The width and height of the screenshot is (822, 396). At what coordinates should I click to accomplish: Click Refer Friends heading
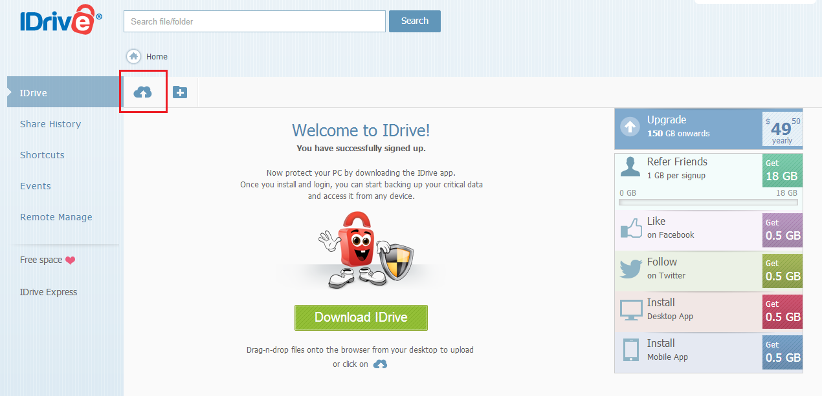point(677,162)
